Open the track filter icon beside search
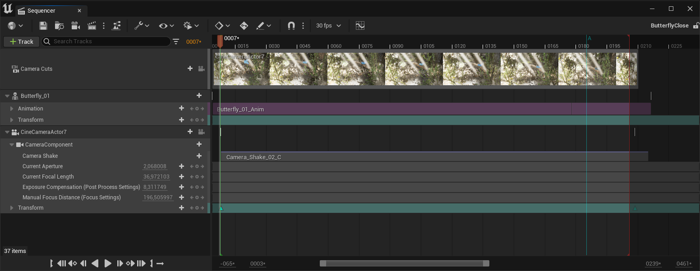700x271 pixels. click(176, 41)
